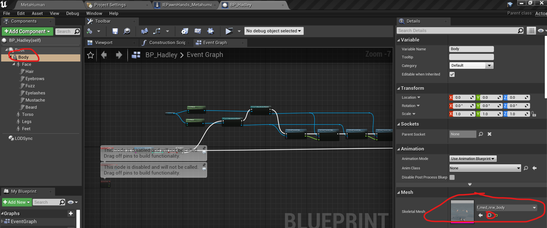The width and height of the screenshot is (547, 228).
Task: Click the Hide Unrelated nodes icon
Action: (x=157, y=31)
